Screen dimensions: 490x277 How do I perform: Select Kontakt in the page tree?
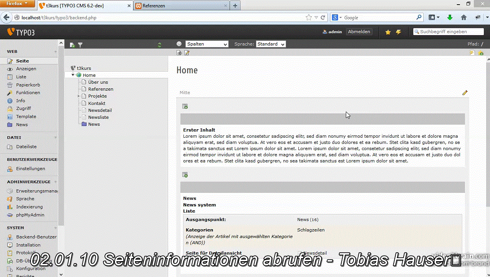(97, 103)
